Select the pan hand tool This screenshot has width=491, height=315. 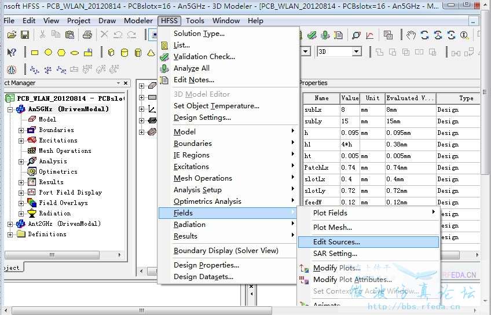pyautogui.click(x=411, y=35)
